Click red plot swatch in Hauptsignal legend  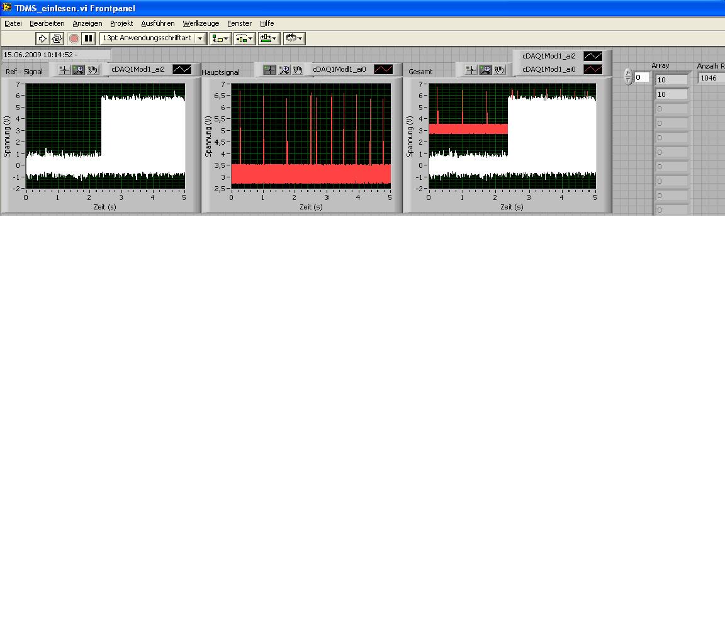[383, 69]
